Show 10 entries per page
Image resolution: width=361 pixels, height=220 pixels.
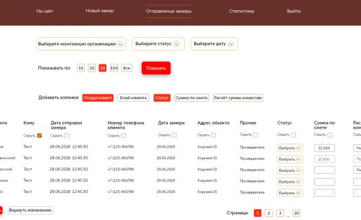pyautogui.click(x=81, y=68)
